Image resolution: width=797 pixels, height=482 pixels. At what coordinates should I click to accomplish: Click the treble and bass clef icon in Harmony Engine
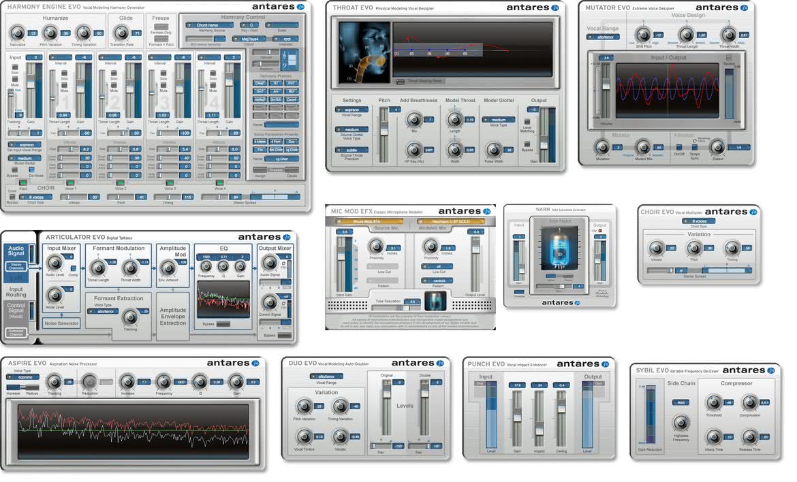pyautogui.click(x=291, y=61)
